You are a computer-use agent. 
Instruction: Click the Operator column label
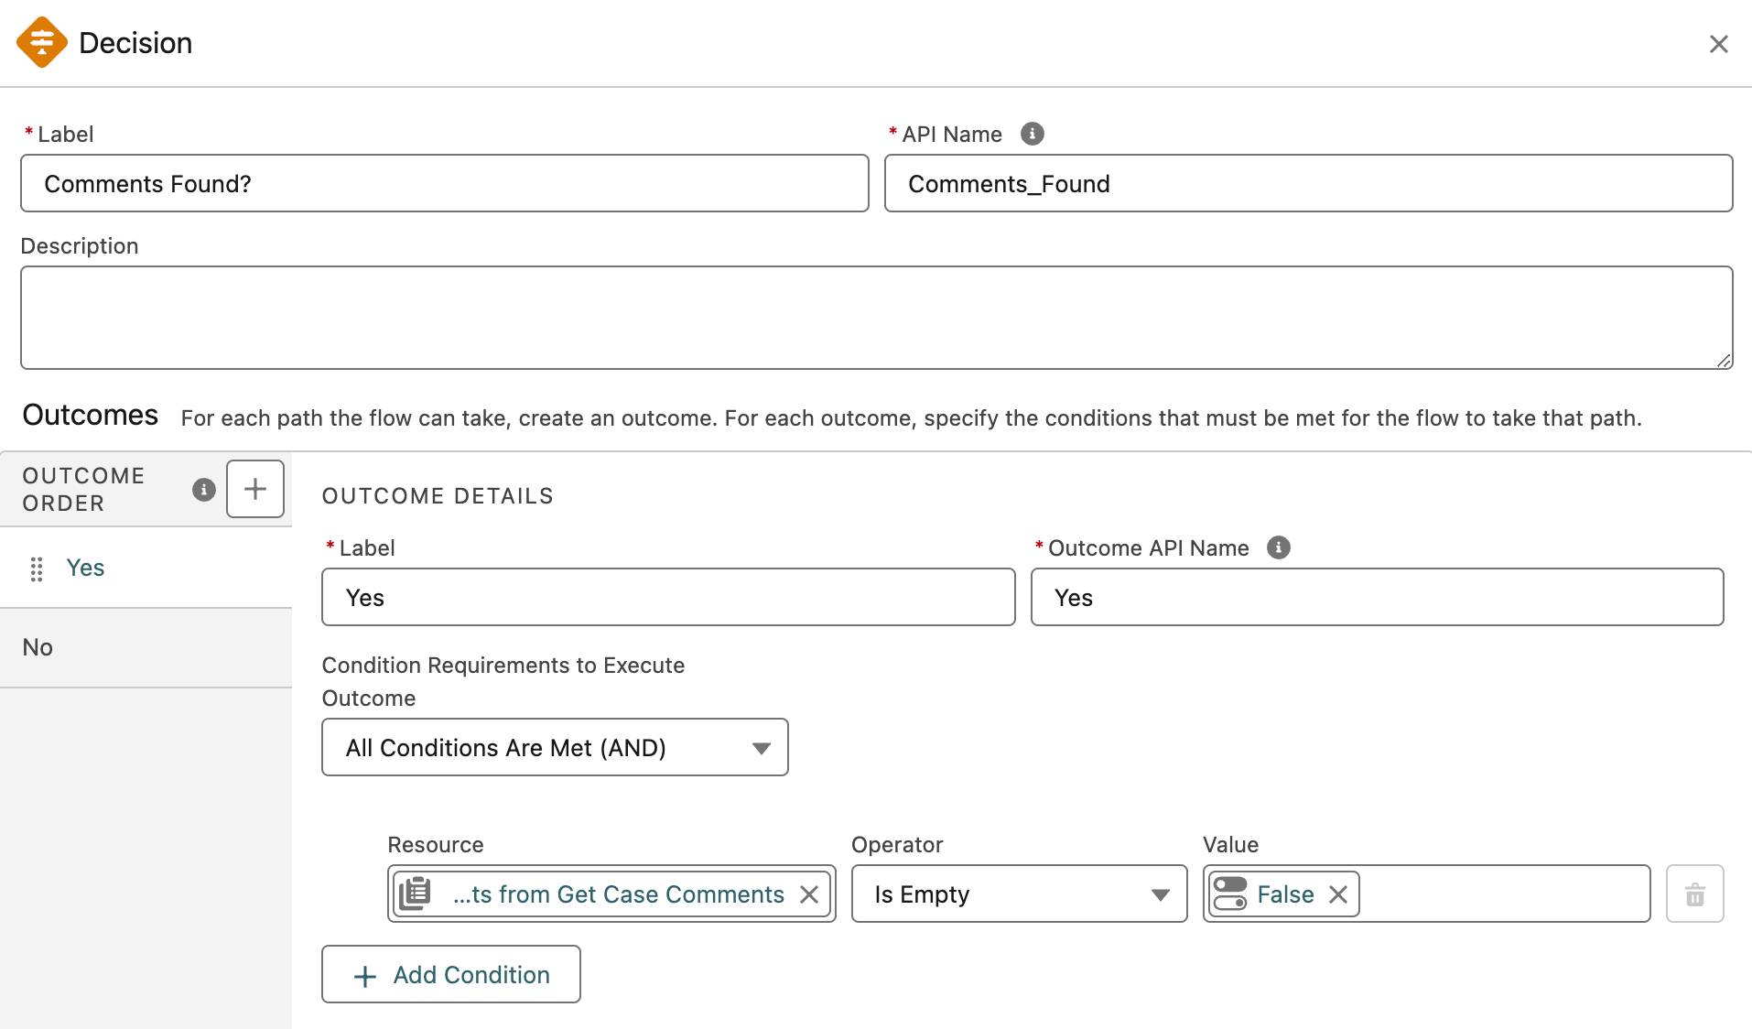click(897, 844)
